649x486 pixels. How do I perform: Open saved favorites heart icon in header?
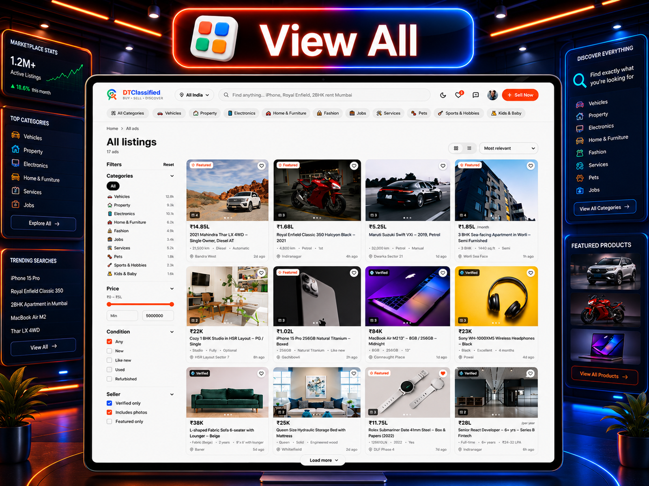[459, 95]
